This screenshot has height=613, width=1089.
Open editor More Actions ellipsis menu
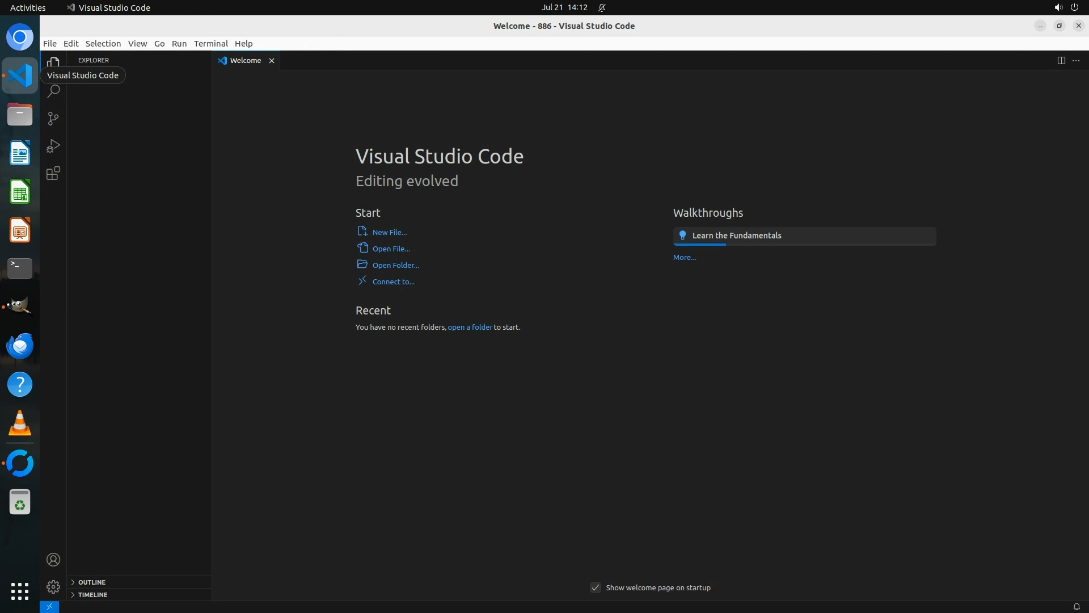click(x=1076, y=60)
